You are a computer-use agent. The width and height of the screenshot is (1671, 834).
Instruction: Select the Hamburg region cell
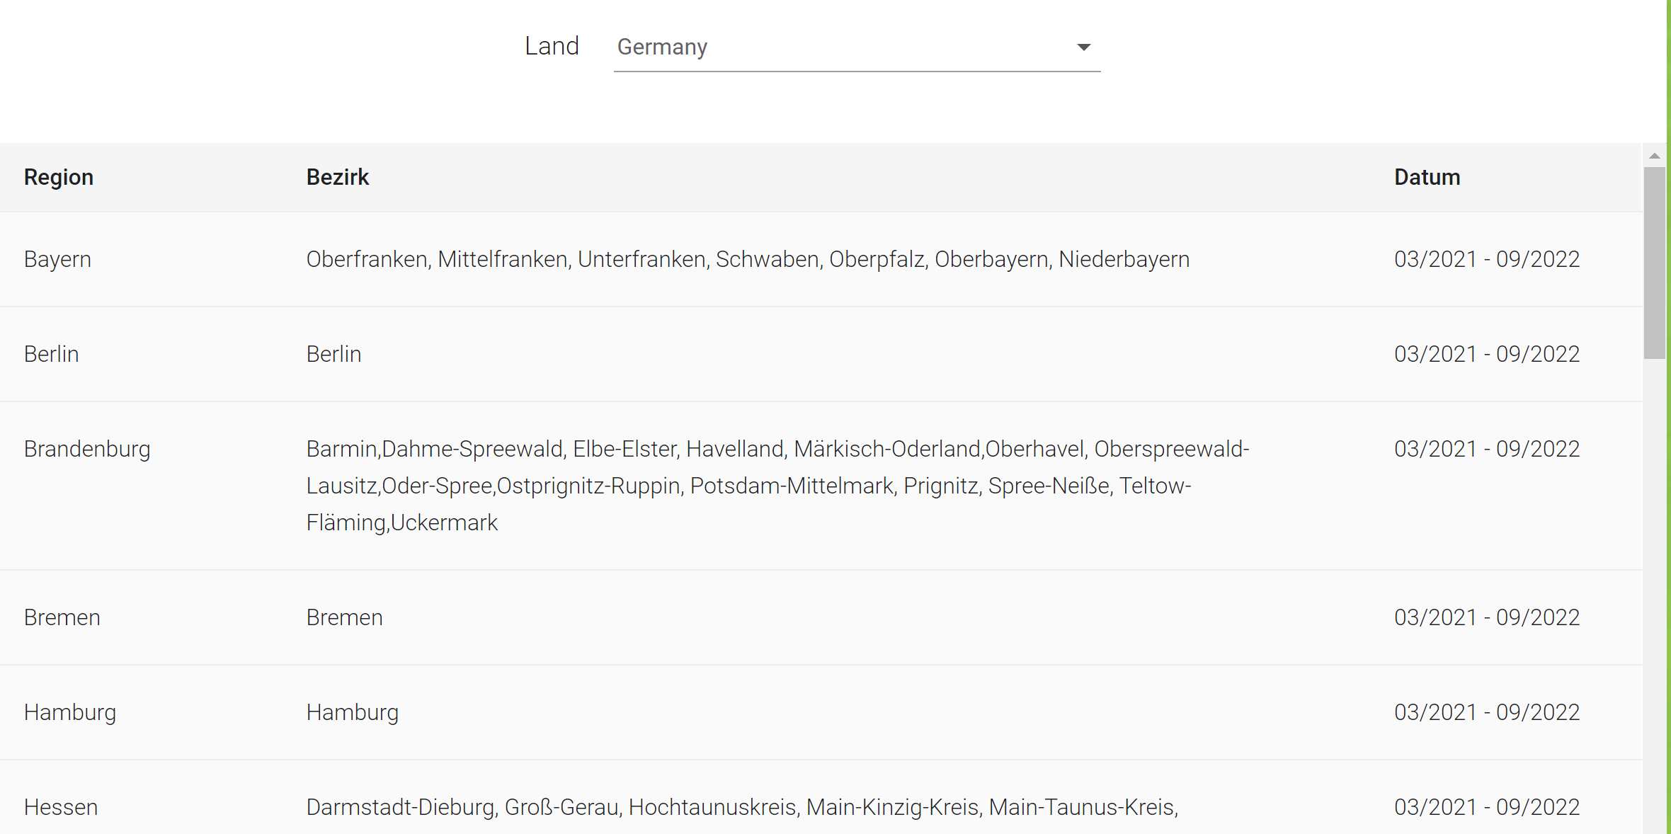(69, 712)
